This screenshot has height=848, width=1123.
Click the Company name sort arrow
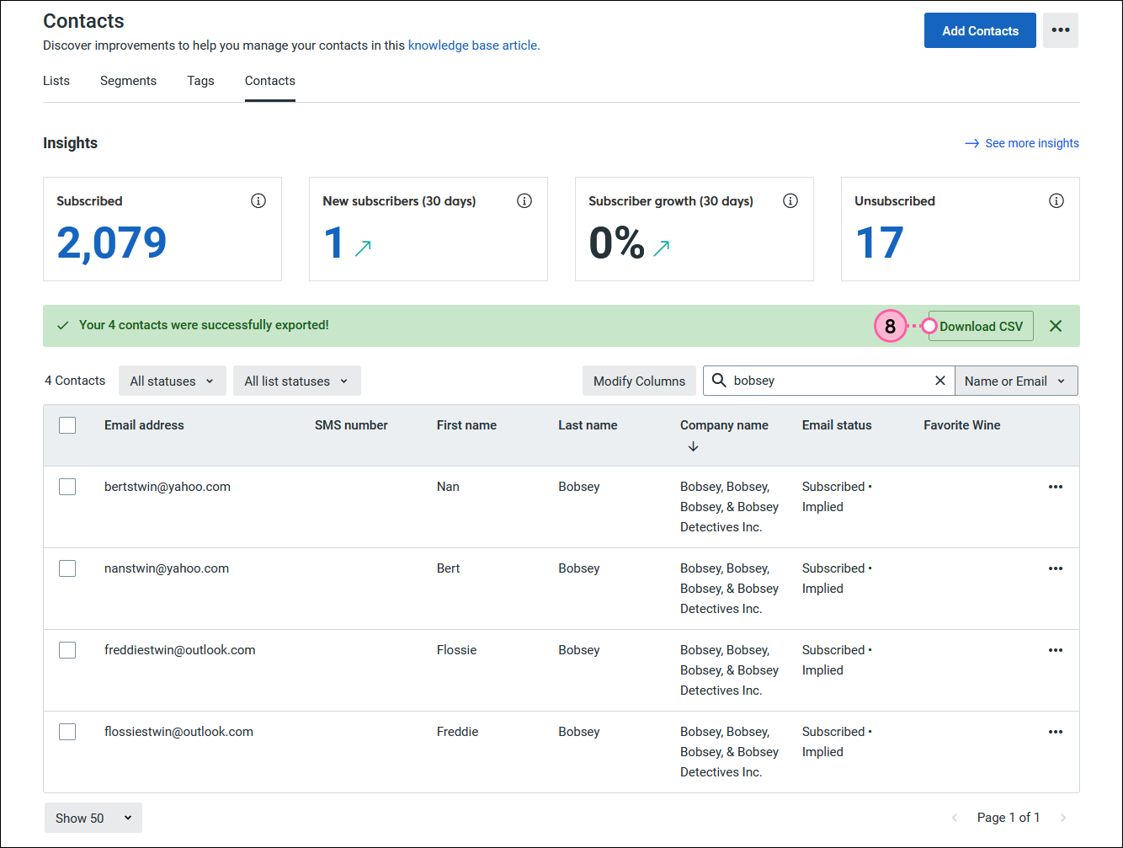(x=693, y=446)
